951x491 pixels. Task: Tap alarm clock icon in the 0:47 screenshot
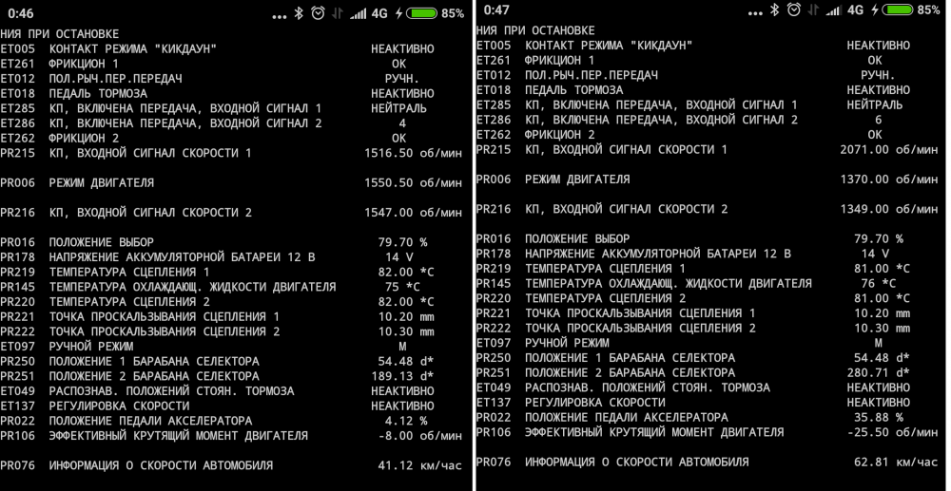pyautogui.click(x=794, y=9)
